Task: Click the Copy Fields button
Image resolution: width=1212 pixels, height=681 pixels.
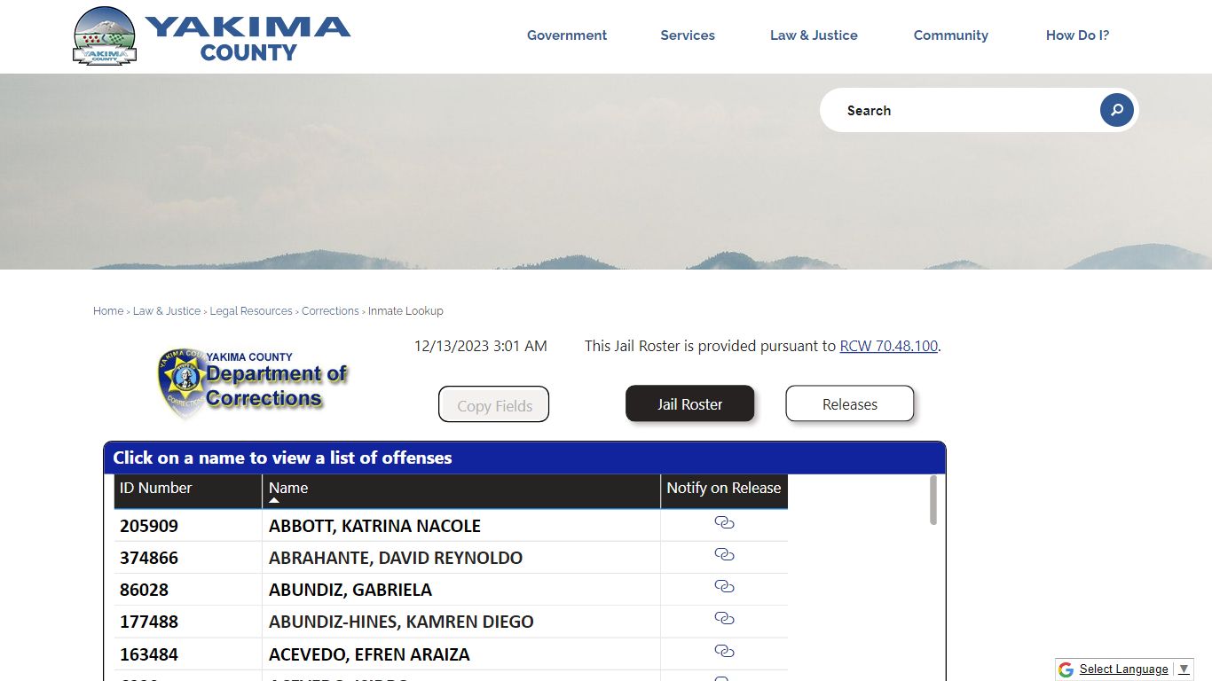Action: click(494, 405)
